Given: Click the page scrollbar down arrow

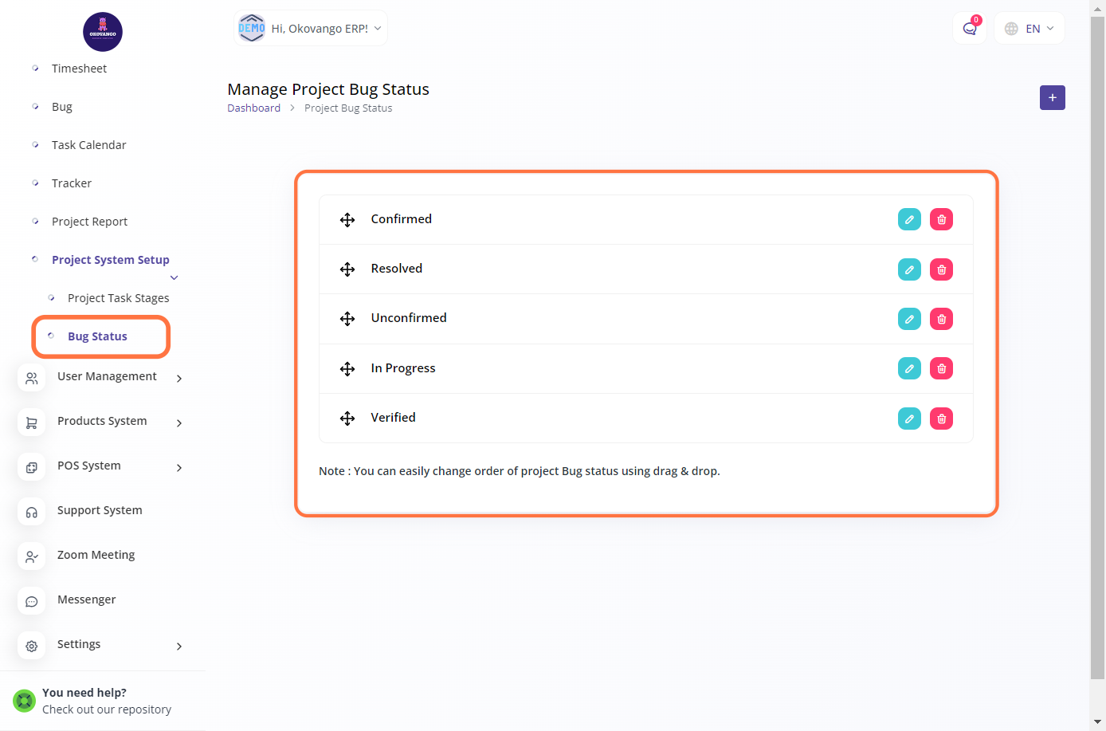Looking at the screenshot, I should tap(1097, 721).
